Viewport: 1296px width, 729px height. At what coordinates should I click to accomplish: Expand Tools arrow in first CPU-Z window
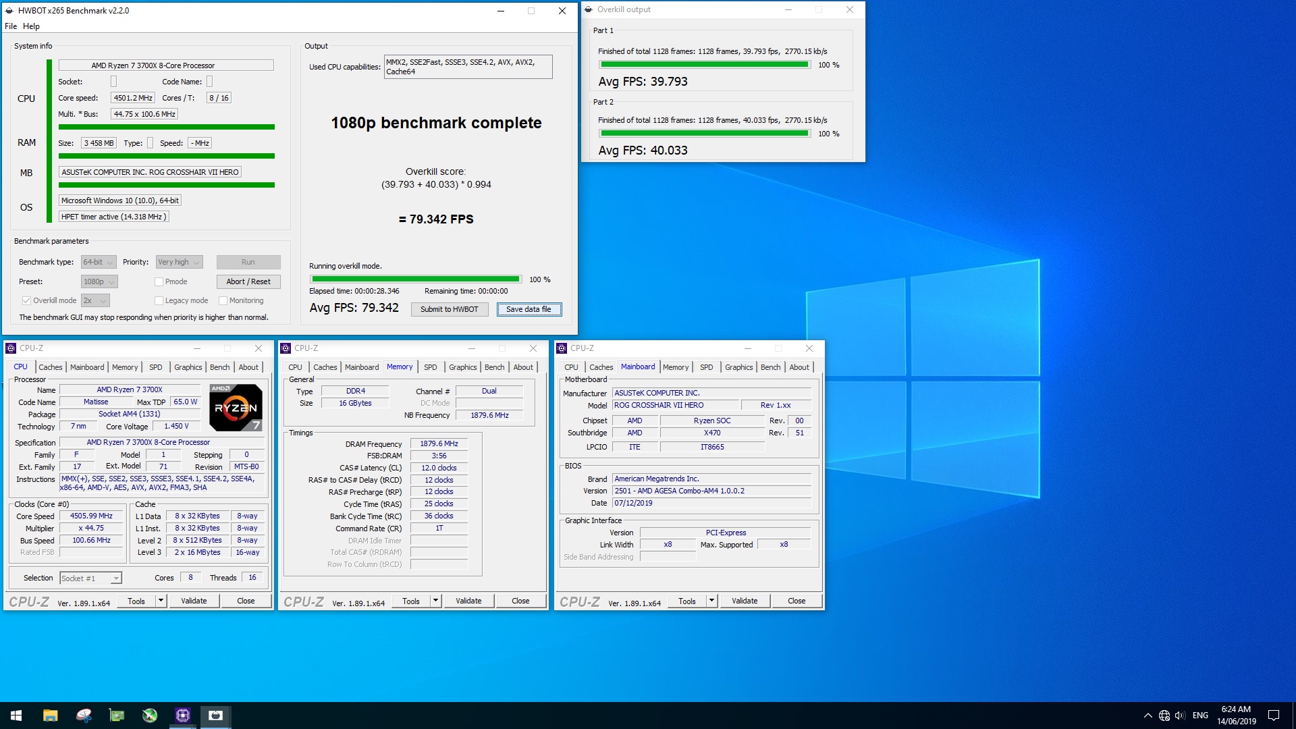click(x=161, y=601)
